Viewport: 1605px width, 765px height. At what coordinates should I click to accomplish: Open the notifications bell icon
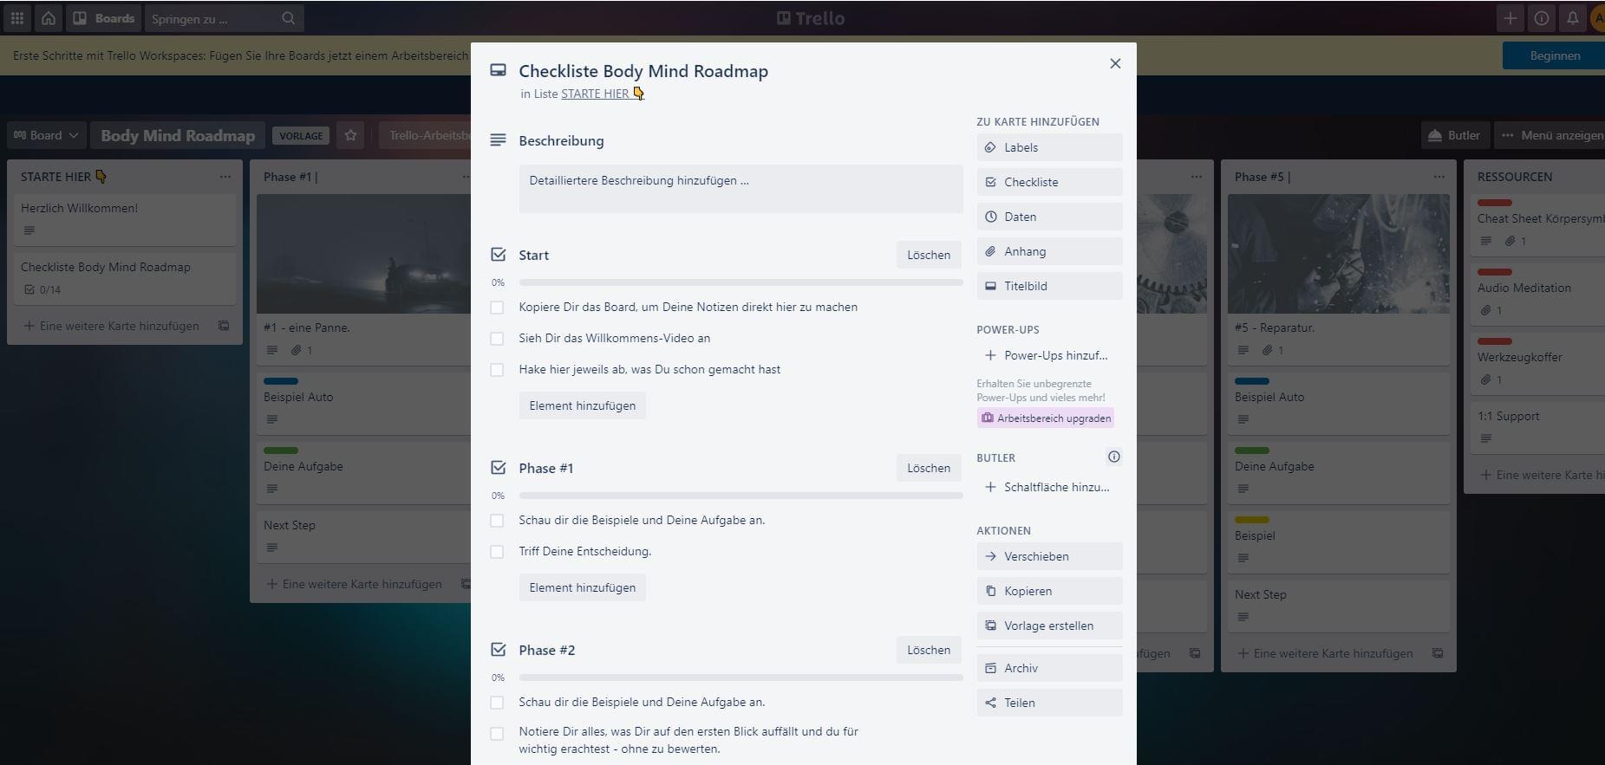1572,18
